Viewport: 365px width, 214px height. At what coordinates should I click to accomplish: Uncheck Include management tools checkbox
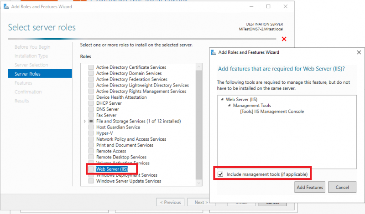pos(220,174)
